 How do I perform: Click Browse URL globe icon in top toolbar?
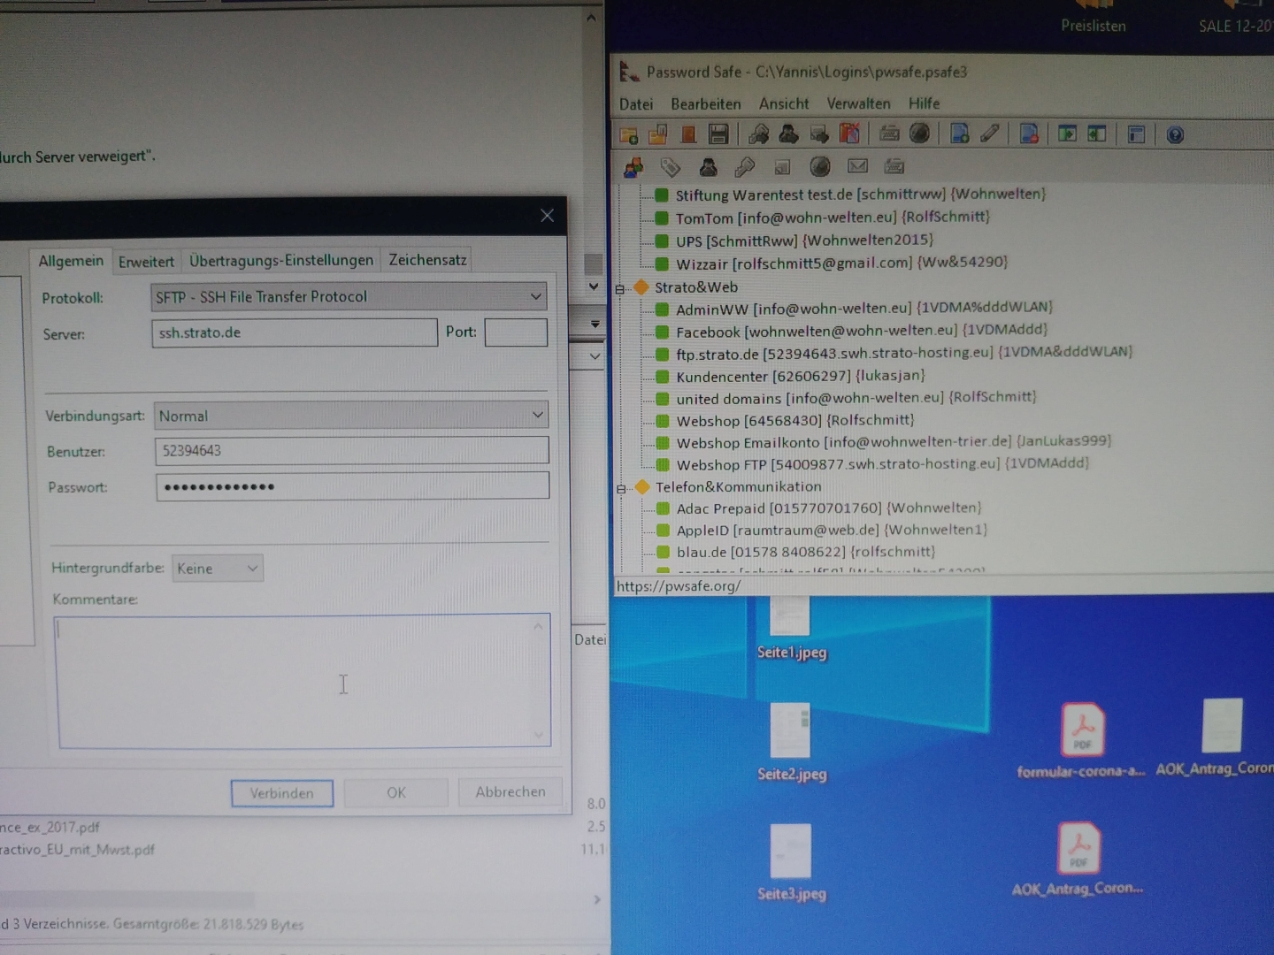920,134
